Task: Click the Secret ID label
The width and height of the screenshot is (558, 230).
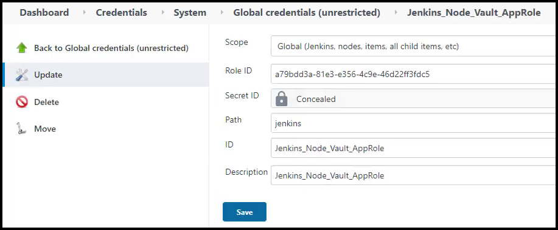Action: [242, 95]
